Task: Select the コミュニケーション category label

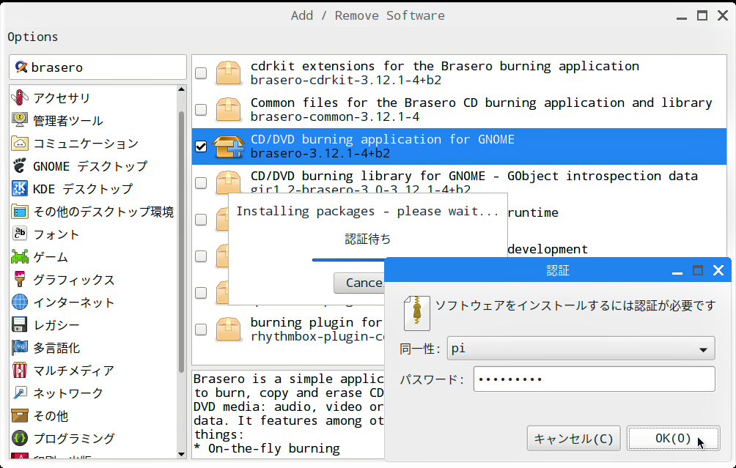Action: (86, 144)
